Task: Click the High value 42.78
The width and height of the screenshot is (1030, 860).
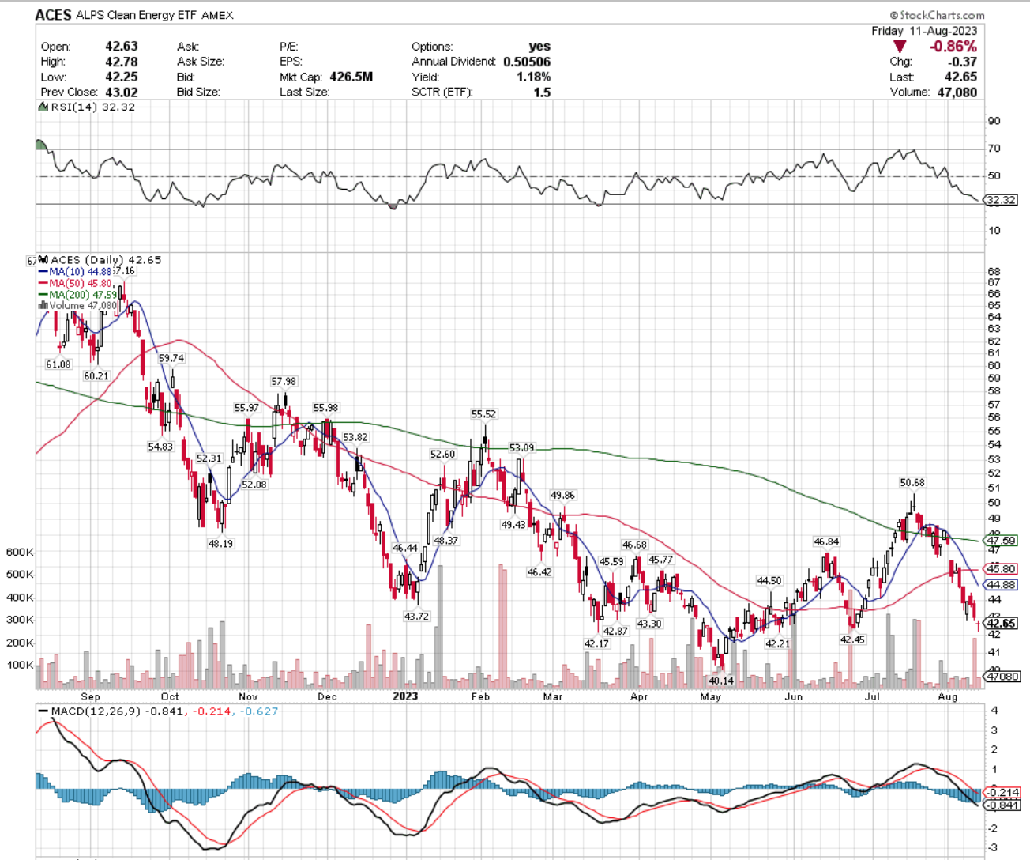Action: click(122, 62)
